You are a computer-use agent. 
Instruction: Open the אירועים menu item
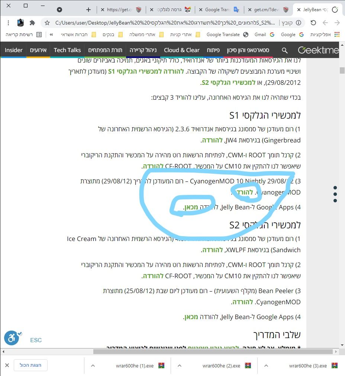[x=38, y=50]
